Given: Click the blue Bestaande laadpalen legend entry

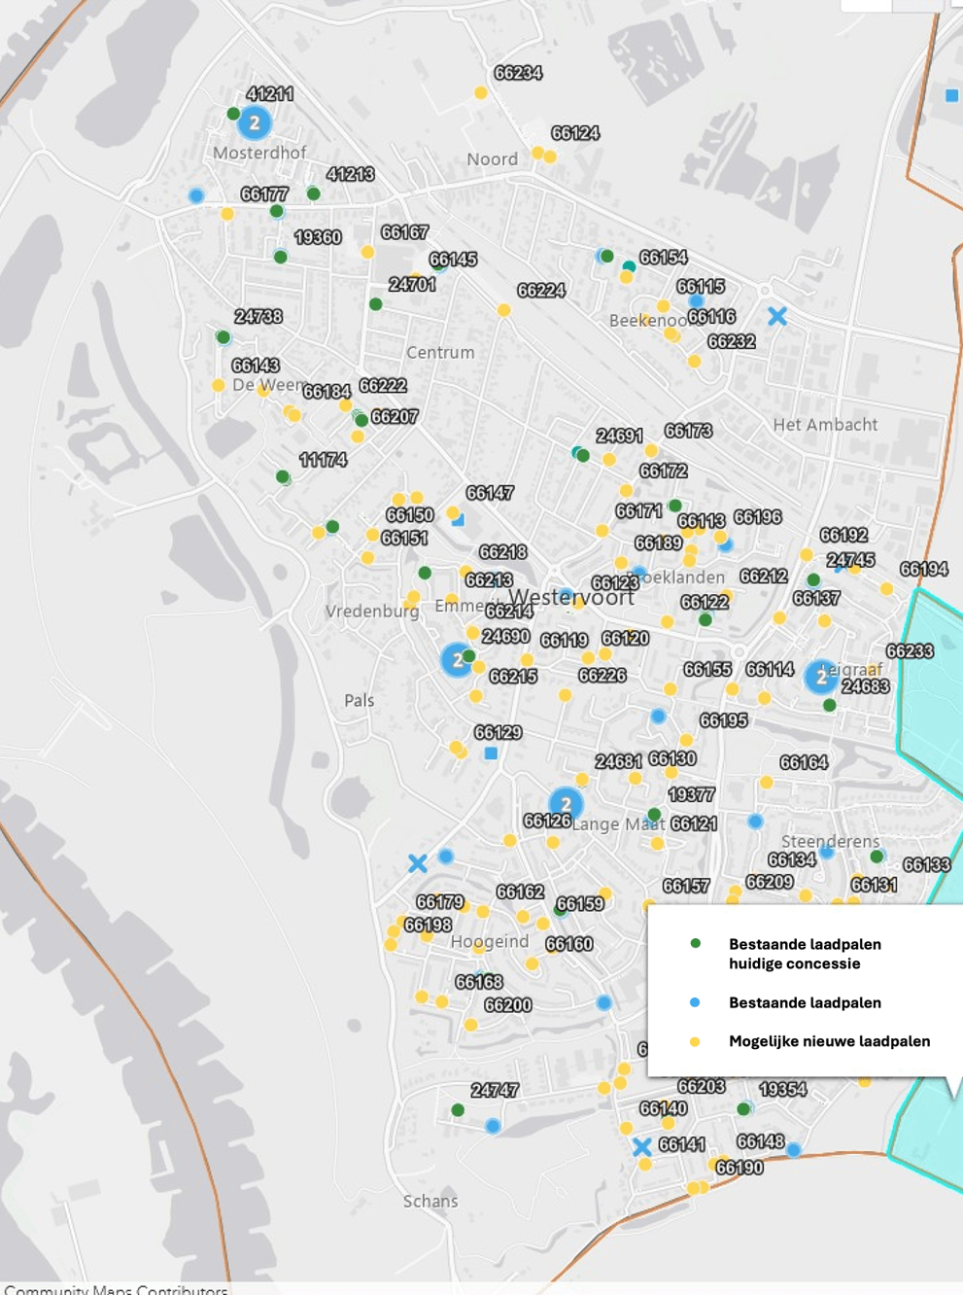Looking at the screenshot, I should click(x=805, y=1002).
